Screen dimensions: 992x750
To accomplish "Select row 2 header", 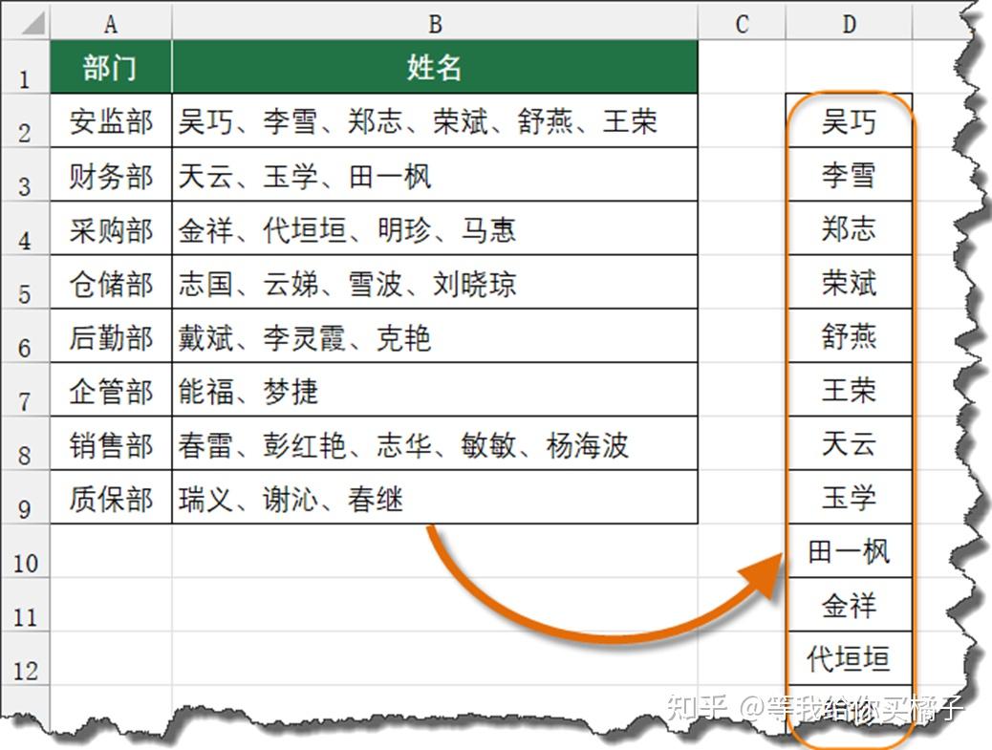I will tap(25, 120).
